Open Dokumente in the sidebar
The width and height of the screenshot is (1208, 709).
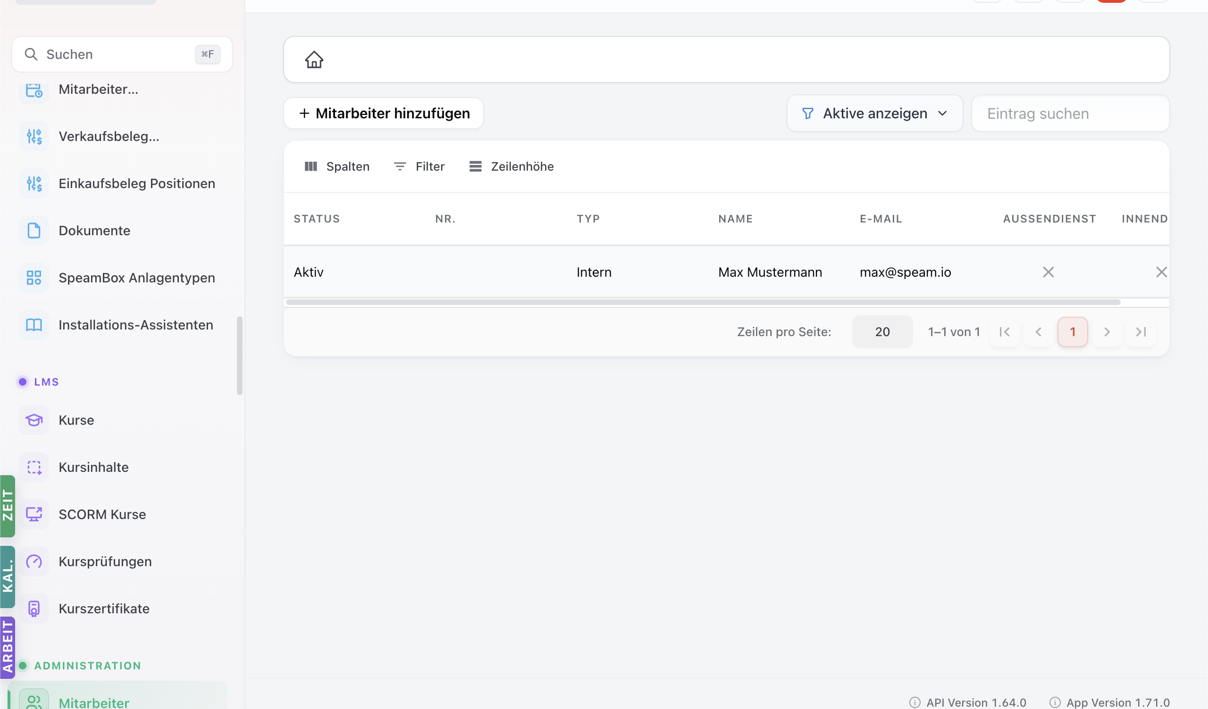pyautogui.click(x=117, y=231)
